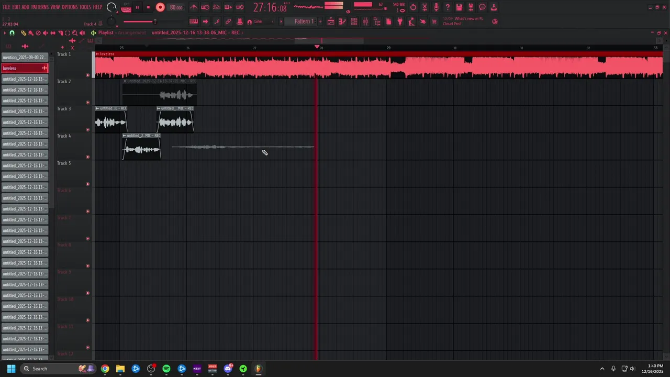Viewport: 670px width, 377px height.
Task: Select the mention_2025-09-03 clip in the picker
Action: point(25,58)
